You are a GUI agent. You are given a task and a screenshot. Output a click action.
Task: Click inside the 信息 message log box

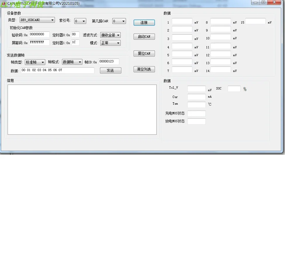click(82, 110)
